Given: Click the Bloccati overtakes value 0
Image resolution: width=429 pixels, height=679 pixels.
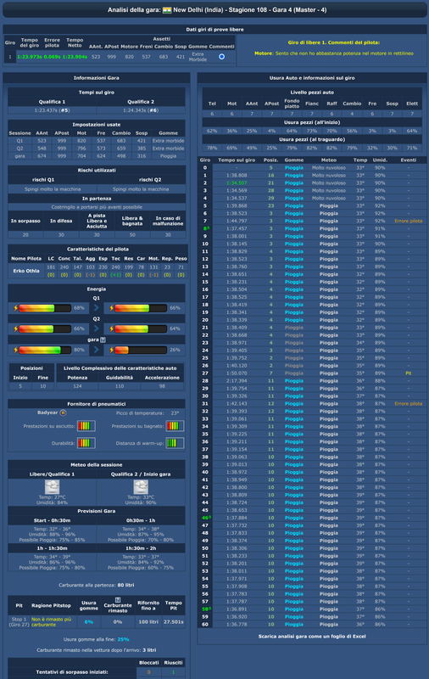Looking at the screenshot, I should tap(148, 672).
